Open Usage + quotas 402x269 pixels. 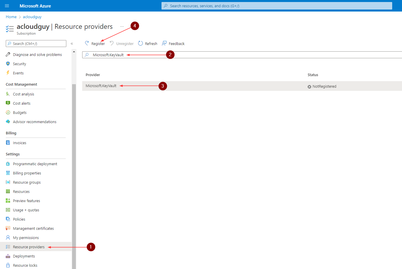pyautogui.click(x=26, y=210)
